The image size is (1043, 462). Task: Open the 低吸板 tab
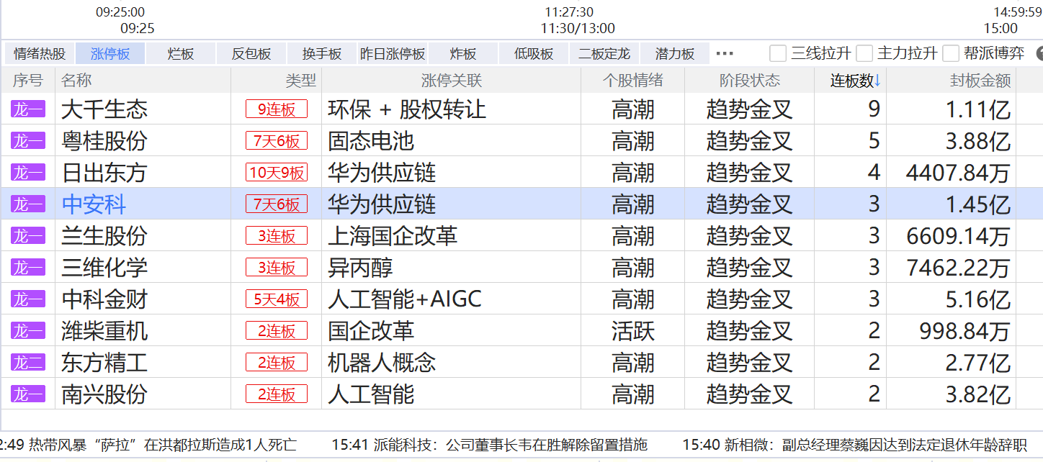coord(534,53)
